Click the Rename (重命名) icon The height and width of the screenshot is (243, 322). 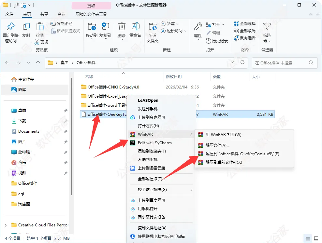(135, 27)
